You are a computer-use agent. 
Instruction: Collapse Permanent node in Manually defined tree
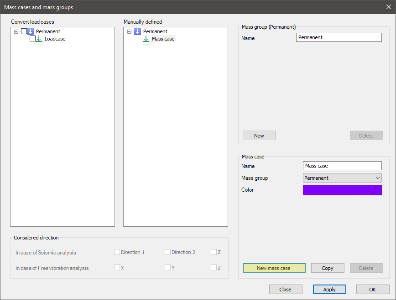click(129, 31)
